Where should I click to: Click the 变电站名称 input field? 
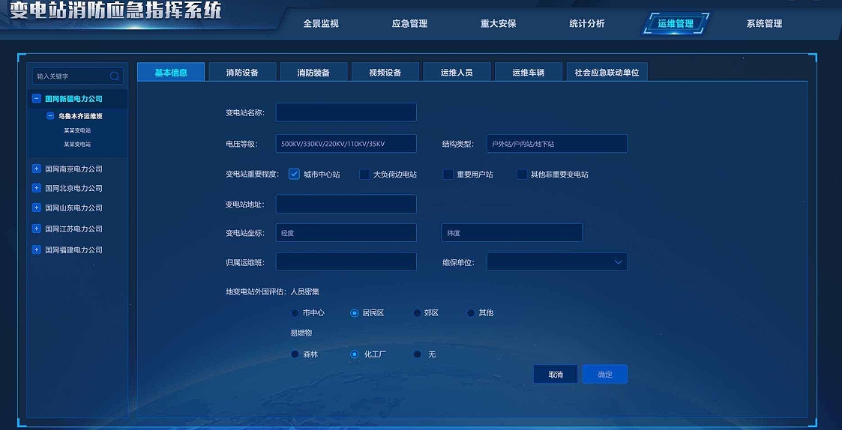[x=346, y=112]
